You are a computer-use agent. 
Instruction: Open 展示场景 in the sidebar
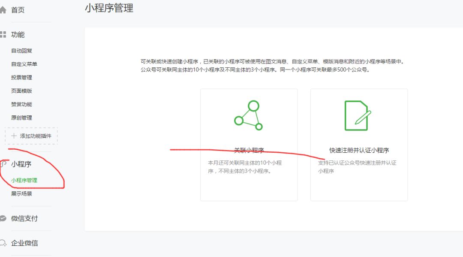click(21, 194)
